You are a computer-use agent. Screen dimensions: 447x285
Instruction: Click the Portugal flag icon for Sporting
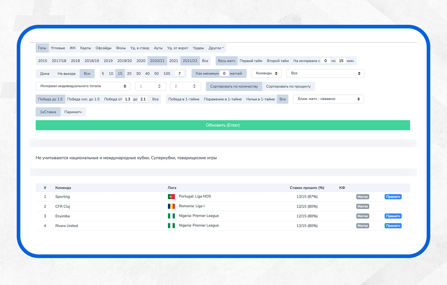click(x=171, y=197)
